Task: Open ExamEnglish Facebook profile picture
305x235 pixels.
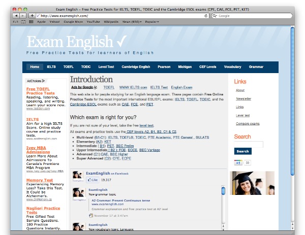Action: [78, 176]
